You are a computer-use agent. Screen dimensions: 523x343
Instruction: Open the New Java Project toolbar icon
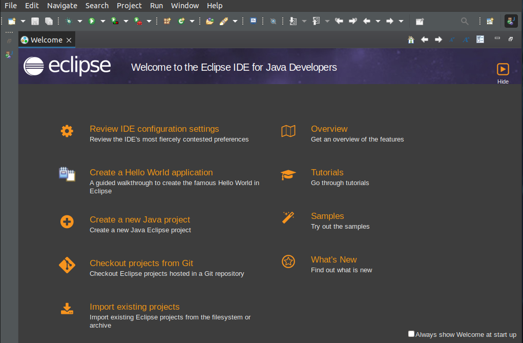[x=166, y=21]
